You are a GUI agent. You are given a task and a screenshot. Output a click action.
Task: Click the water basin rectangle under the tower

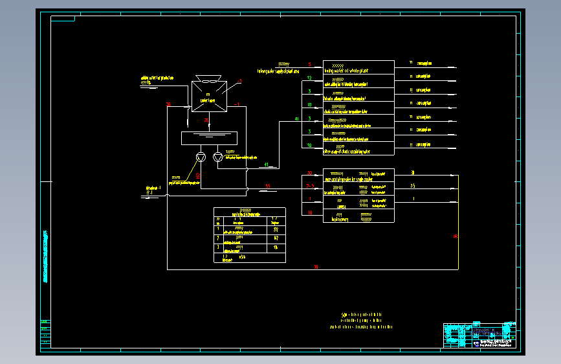[x=209, y=139]
